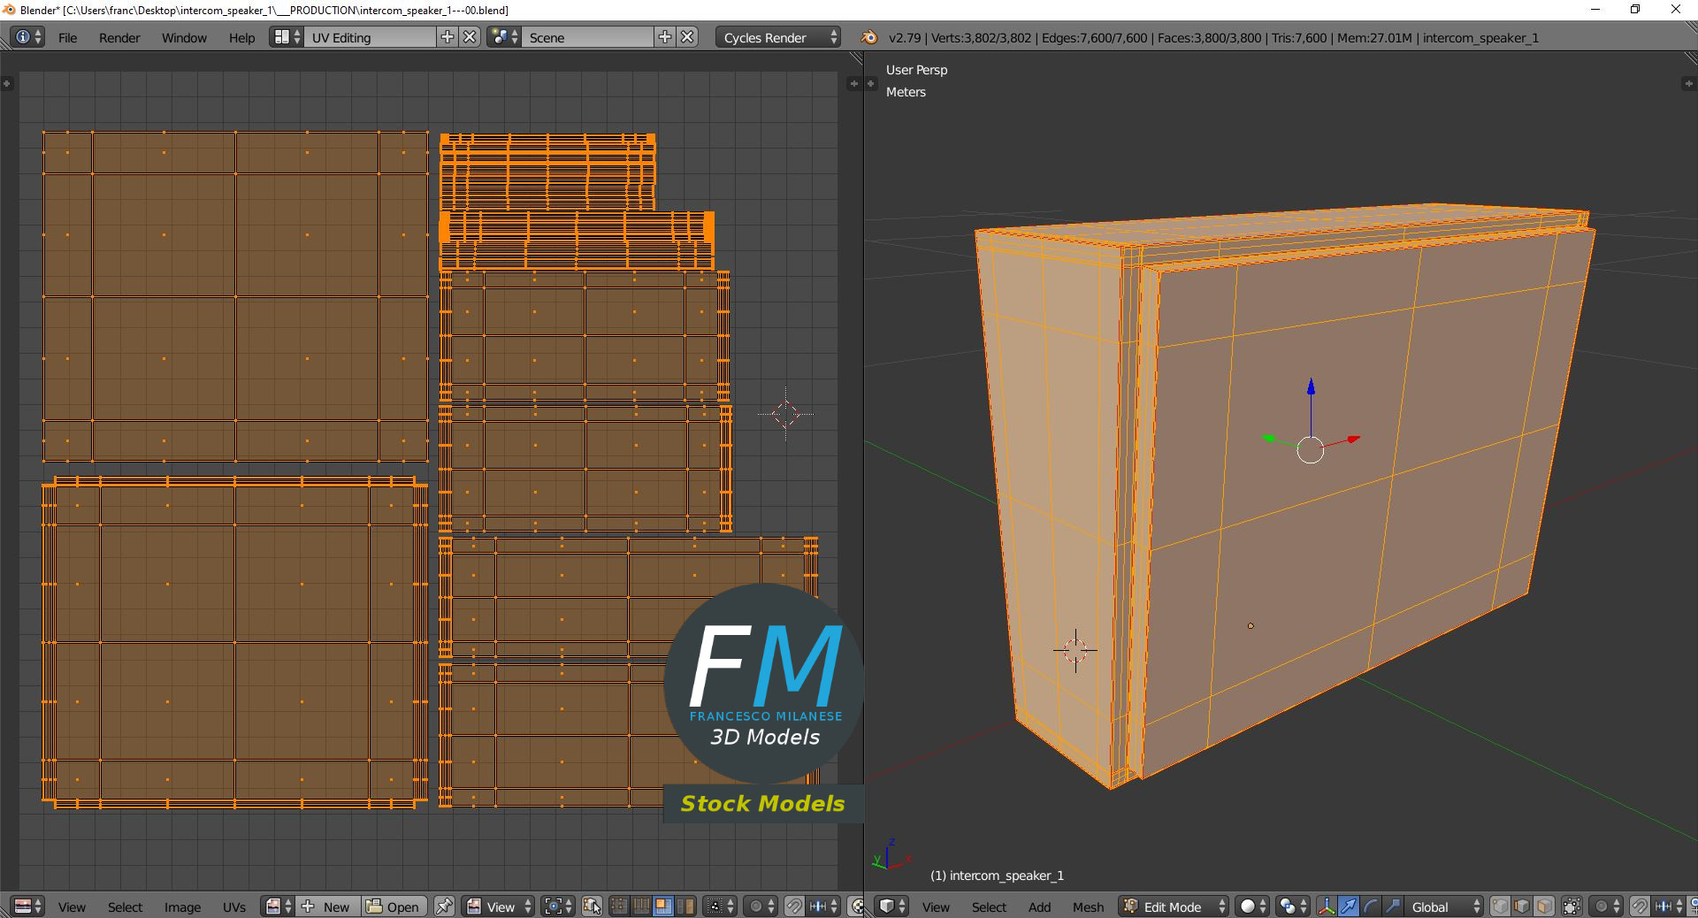Open the File menu
Viewport: 1698px width, 918px height.
coord(67,37)
